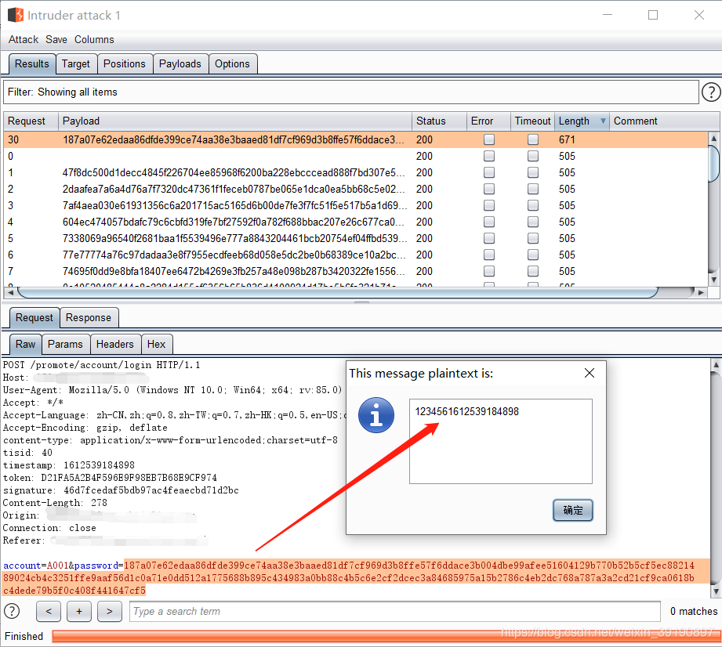Sort by Error column header
Screen dimensions: 722x647
pyautogui.click(x=488, y=121)
